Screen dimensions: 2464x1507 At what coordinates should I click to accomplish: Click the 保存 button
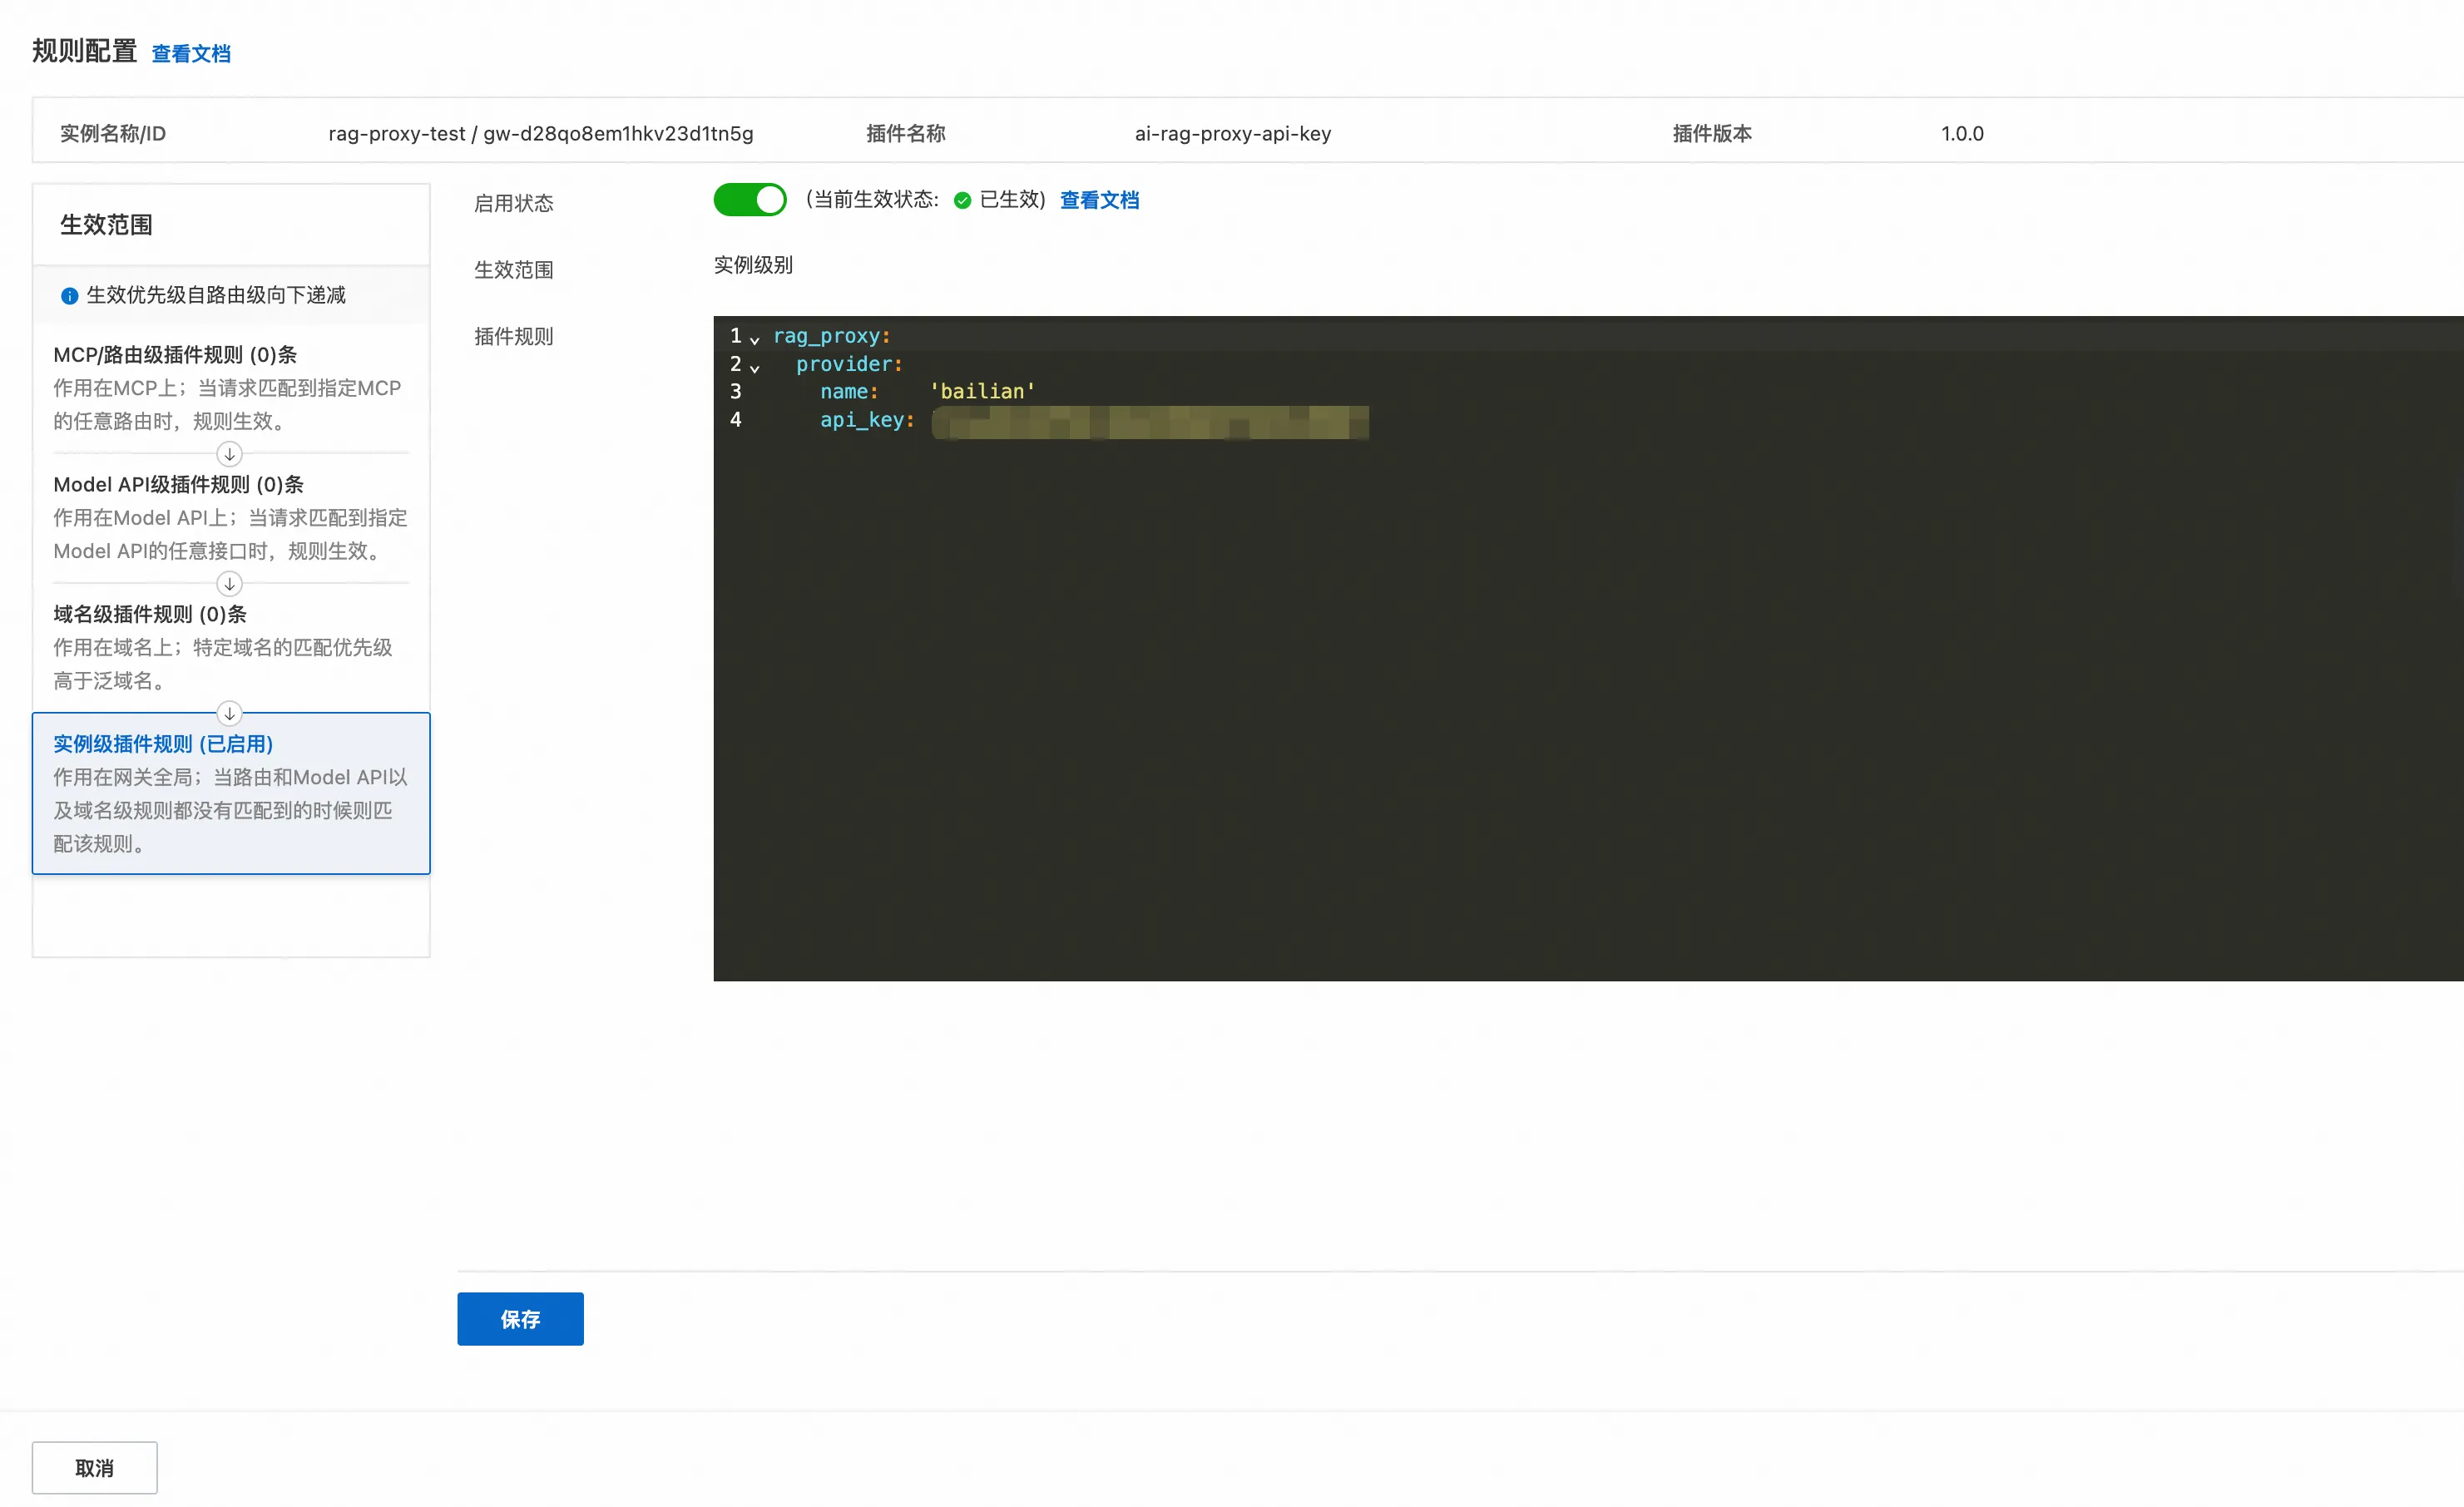(520, 1319)
